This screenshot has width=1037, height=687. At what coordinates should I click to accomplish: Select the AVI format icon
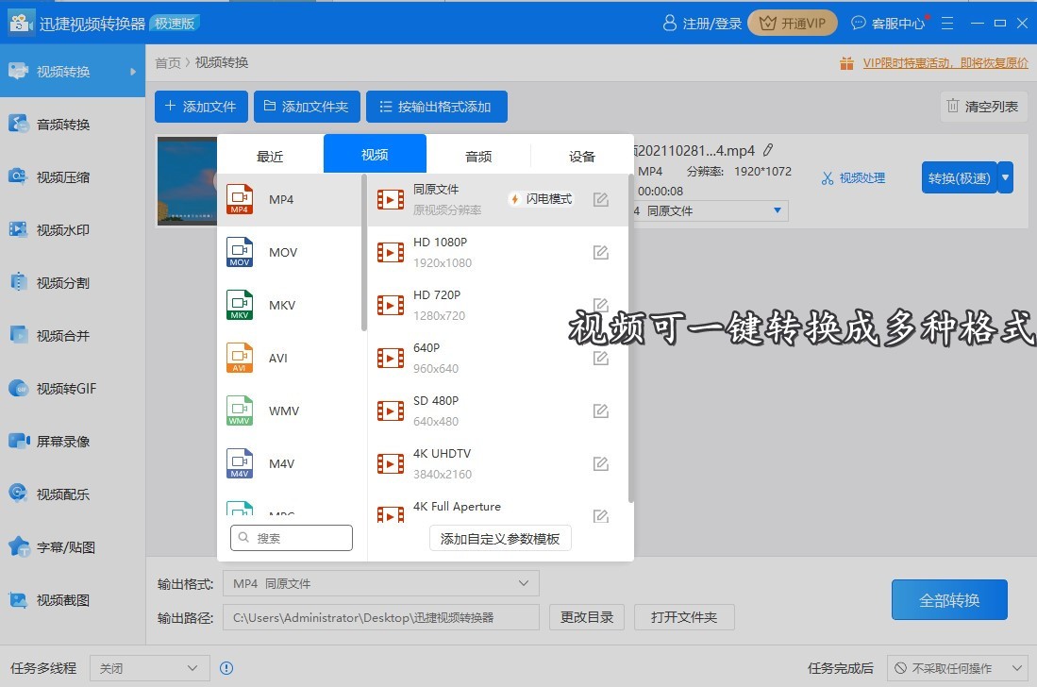(240, 358)
